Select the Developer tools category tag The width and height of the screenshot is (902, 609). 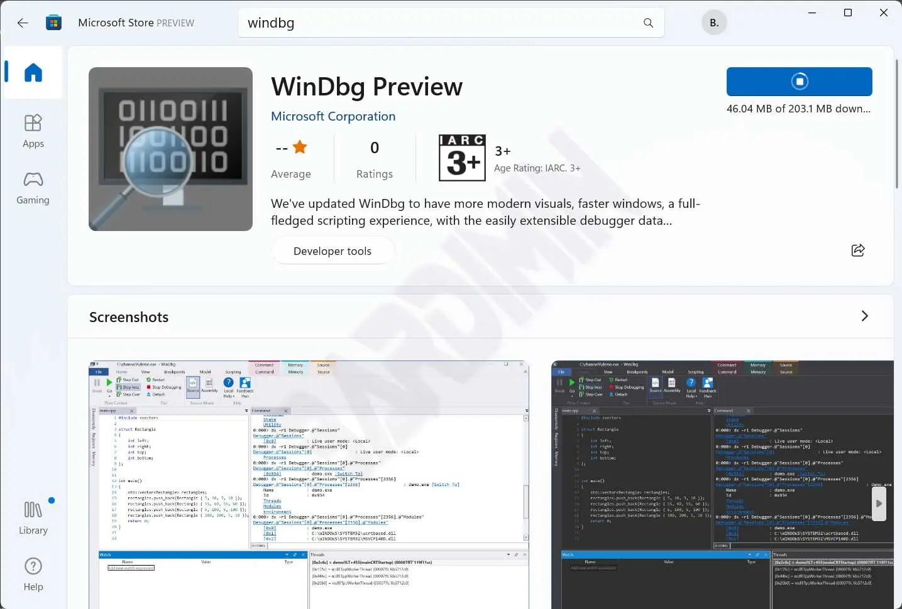point(332,251)
